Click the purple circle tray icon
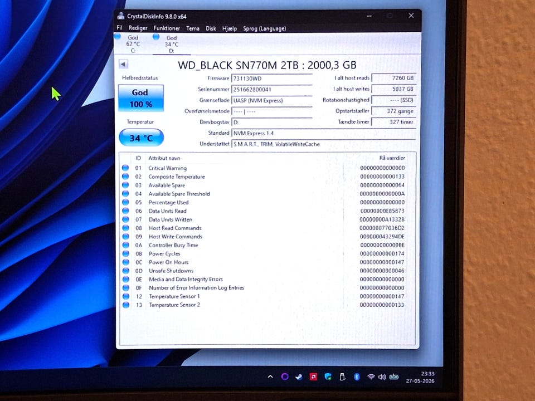Viewport: 535px width, 401px height. (285, 376)
